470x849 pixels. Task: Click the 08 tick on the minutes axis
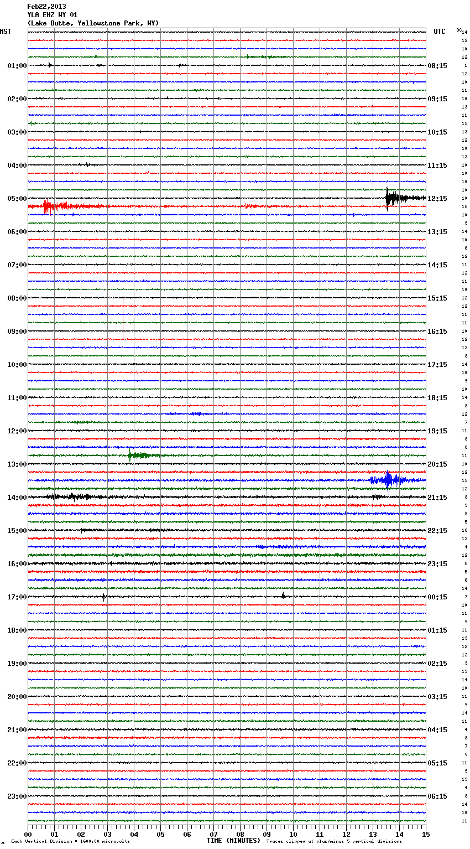point(240,834)
